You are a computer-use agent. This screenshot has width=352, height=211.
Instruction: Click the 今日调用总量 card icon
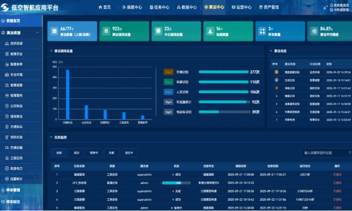pos(158,31)
